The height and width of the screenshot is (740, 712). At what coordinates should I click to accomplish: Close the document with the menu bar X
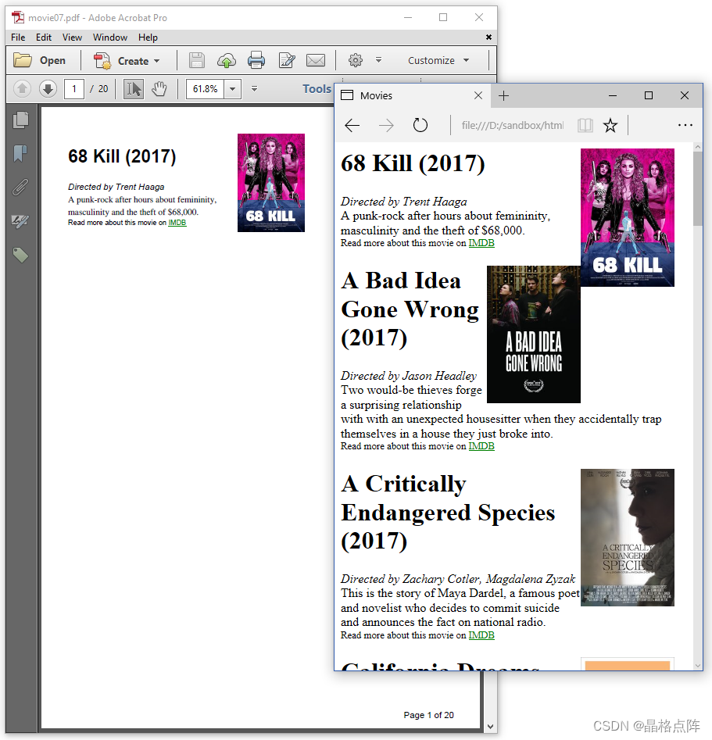click(488, 37)
